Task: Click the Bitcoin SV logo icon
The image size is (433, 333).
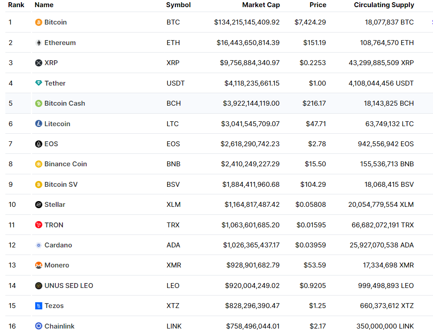Action: (x=39, y=185)
